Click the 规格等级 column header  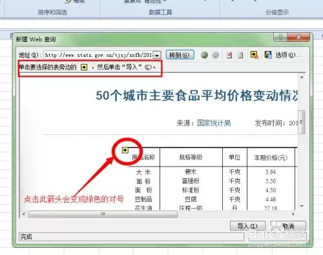click(x=191, y=158)
